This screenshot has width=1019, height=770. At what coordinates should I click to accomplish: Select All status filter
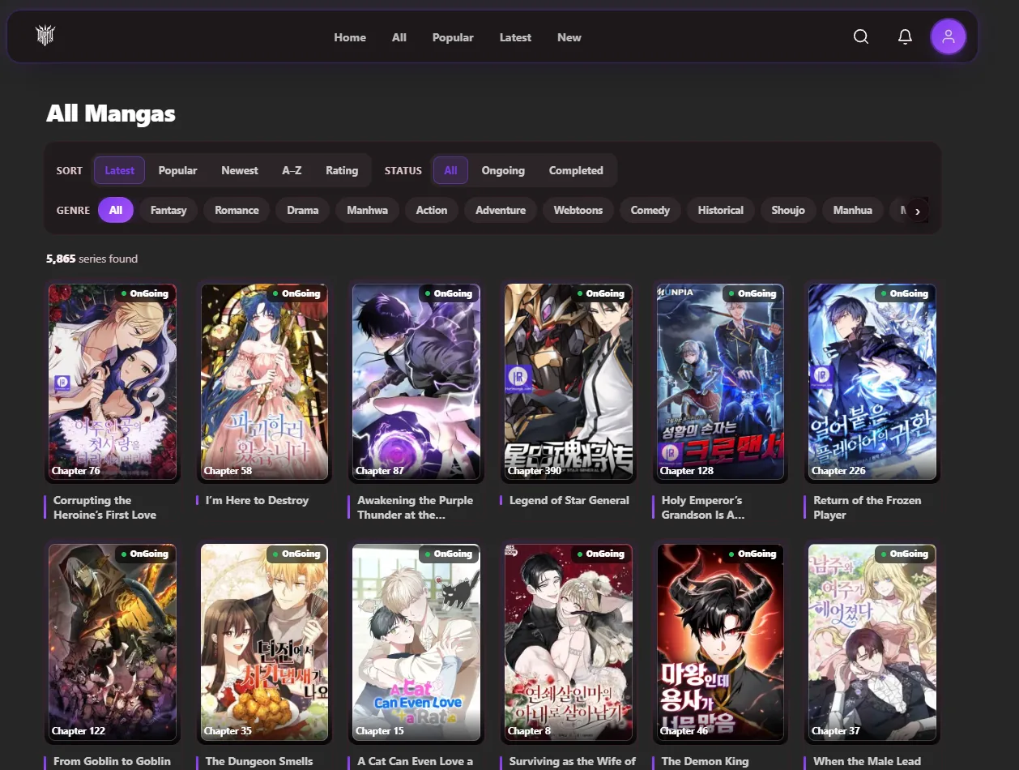tap(450, 170)
